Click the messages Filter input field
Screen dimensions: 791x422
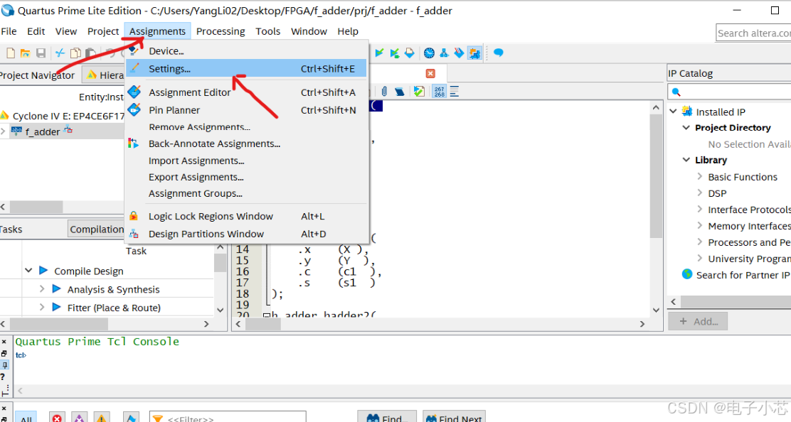228,418
